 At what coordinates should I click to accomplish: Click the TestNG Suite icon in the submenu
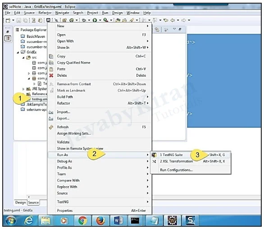tap(154, 155)
